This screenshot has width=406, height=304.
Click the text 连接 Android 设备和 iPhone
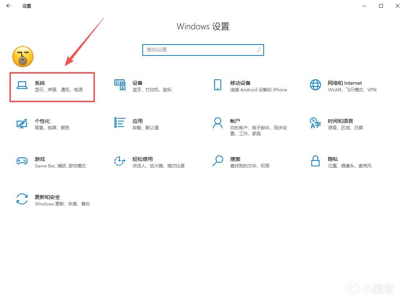point(258,89)
